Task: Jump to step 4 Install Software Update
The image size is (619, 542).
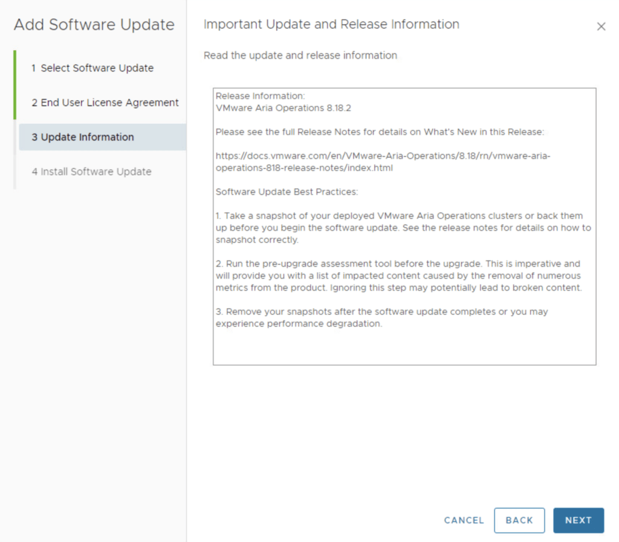Action: point(91,172)
